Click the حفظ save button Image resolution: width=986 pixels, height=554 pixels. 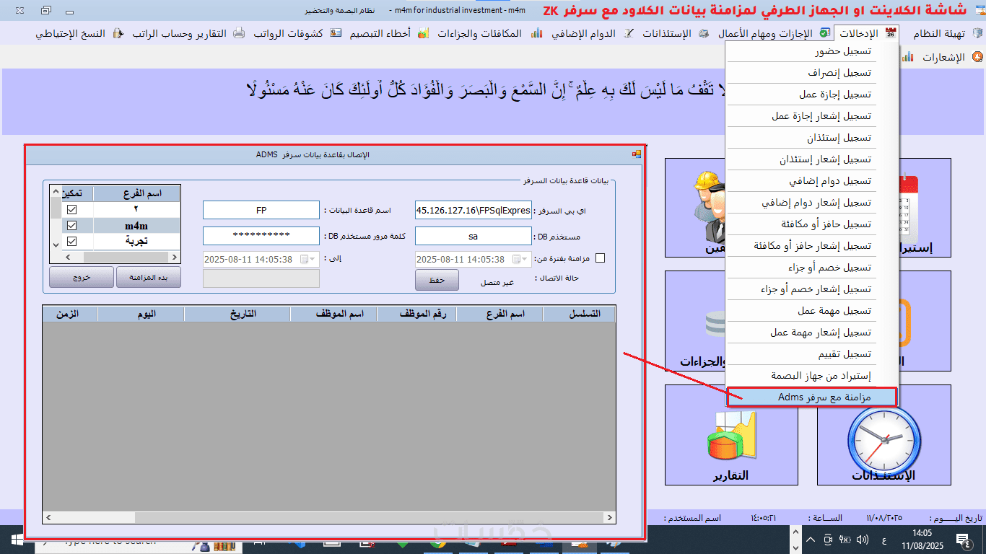(x=437, y=280)
